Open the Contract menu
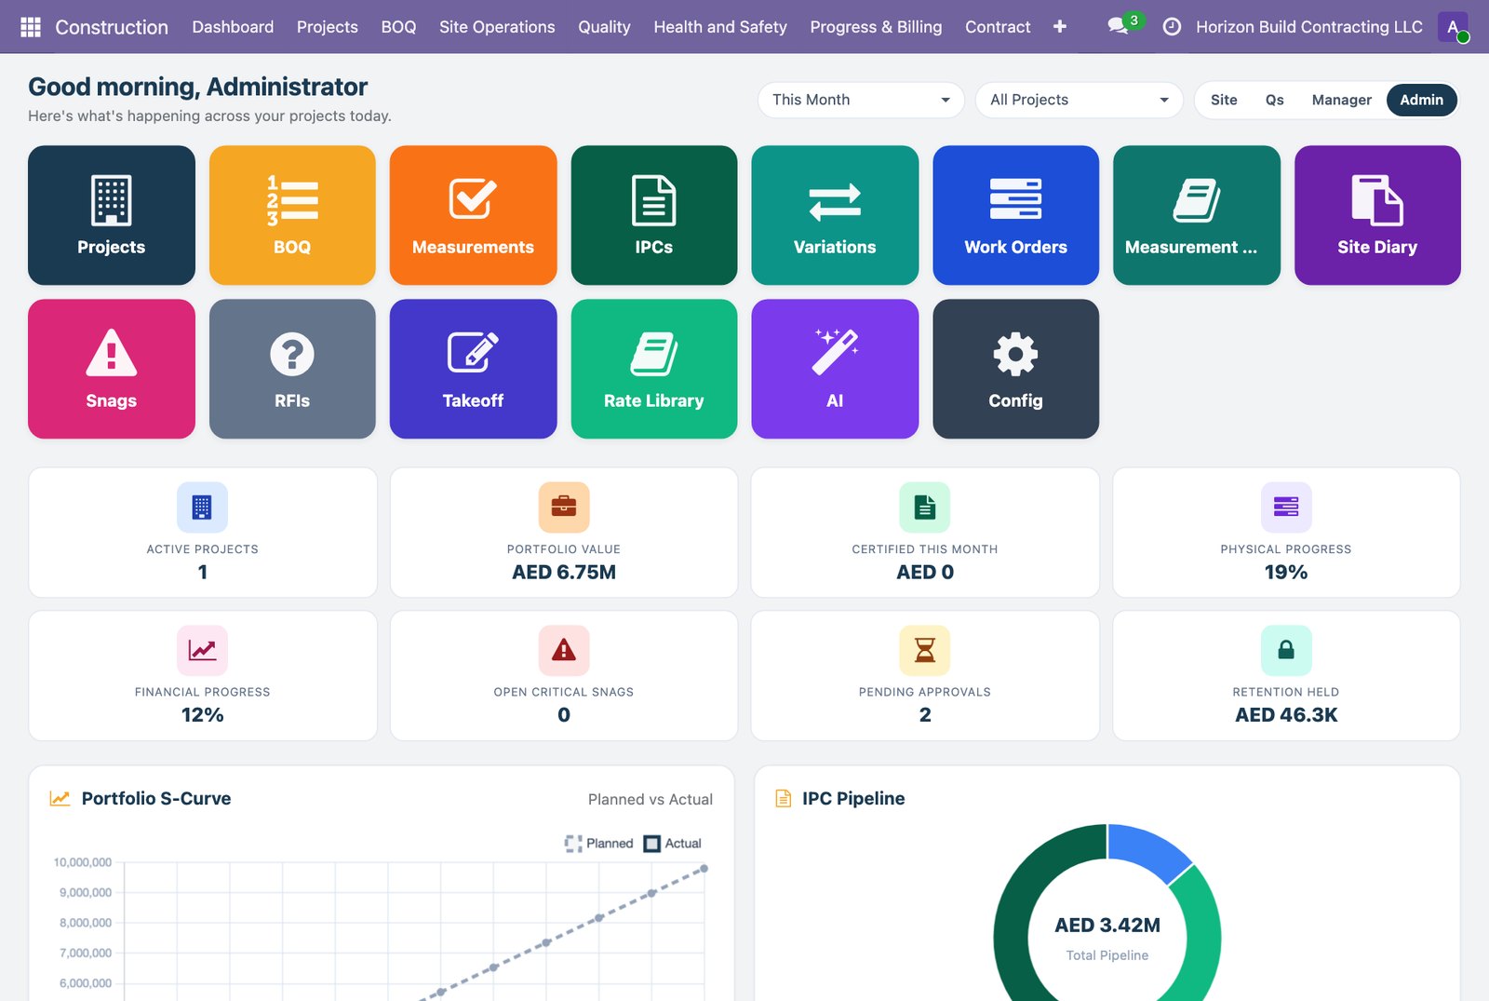Viewport: 1489px width, 1001px height. [x=998, y=27]
